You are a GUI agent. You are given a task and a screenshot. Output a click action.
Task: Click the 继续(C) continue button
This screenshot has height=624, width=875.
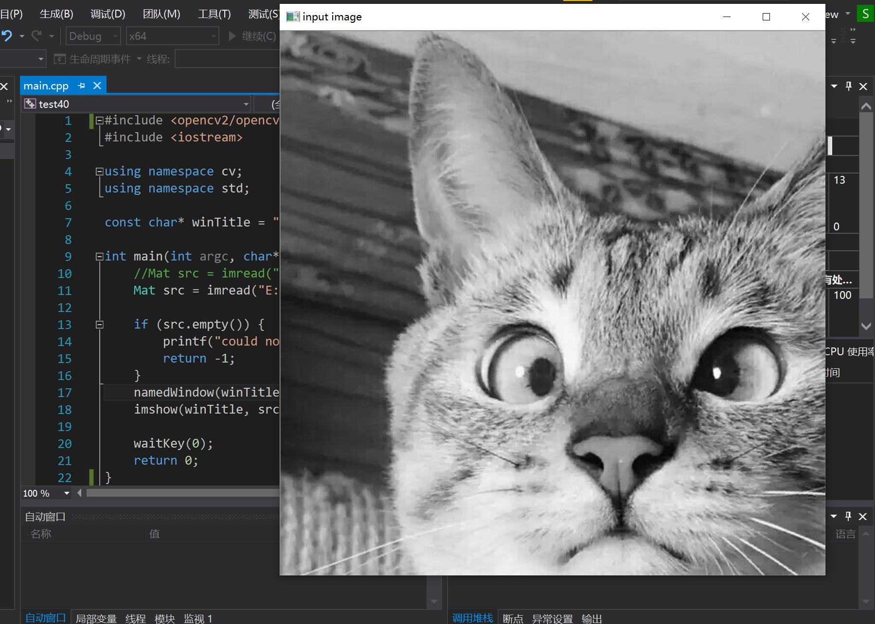252,36
